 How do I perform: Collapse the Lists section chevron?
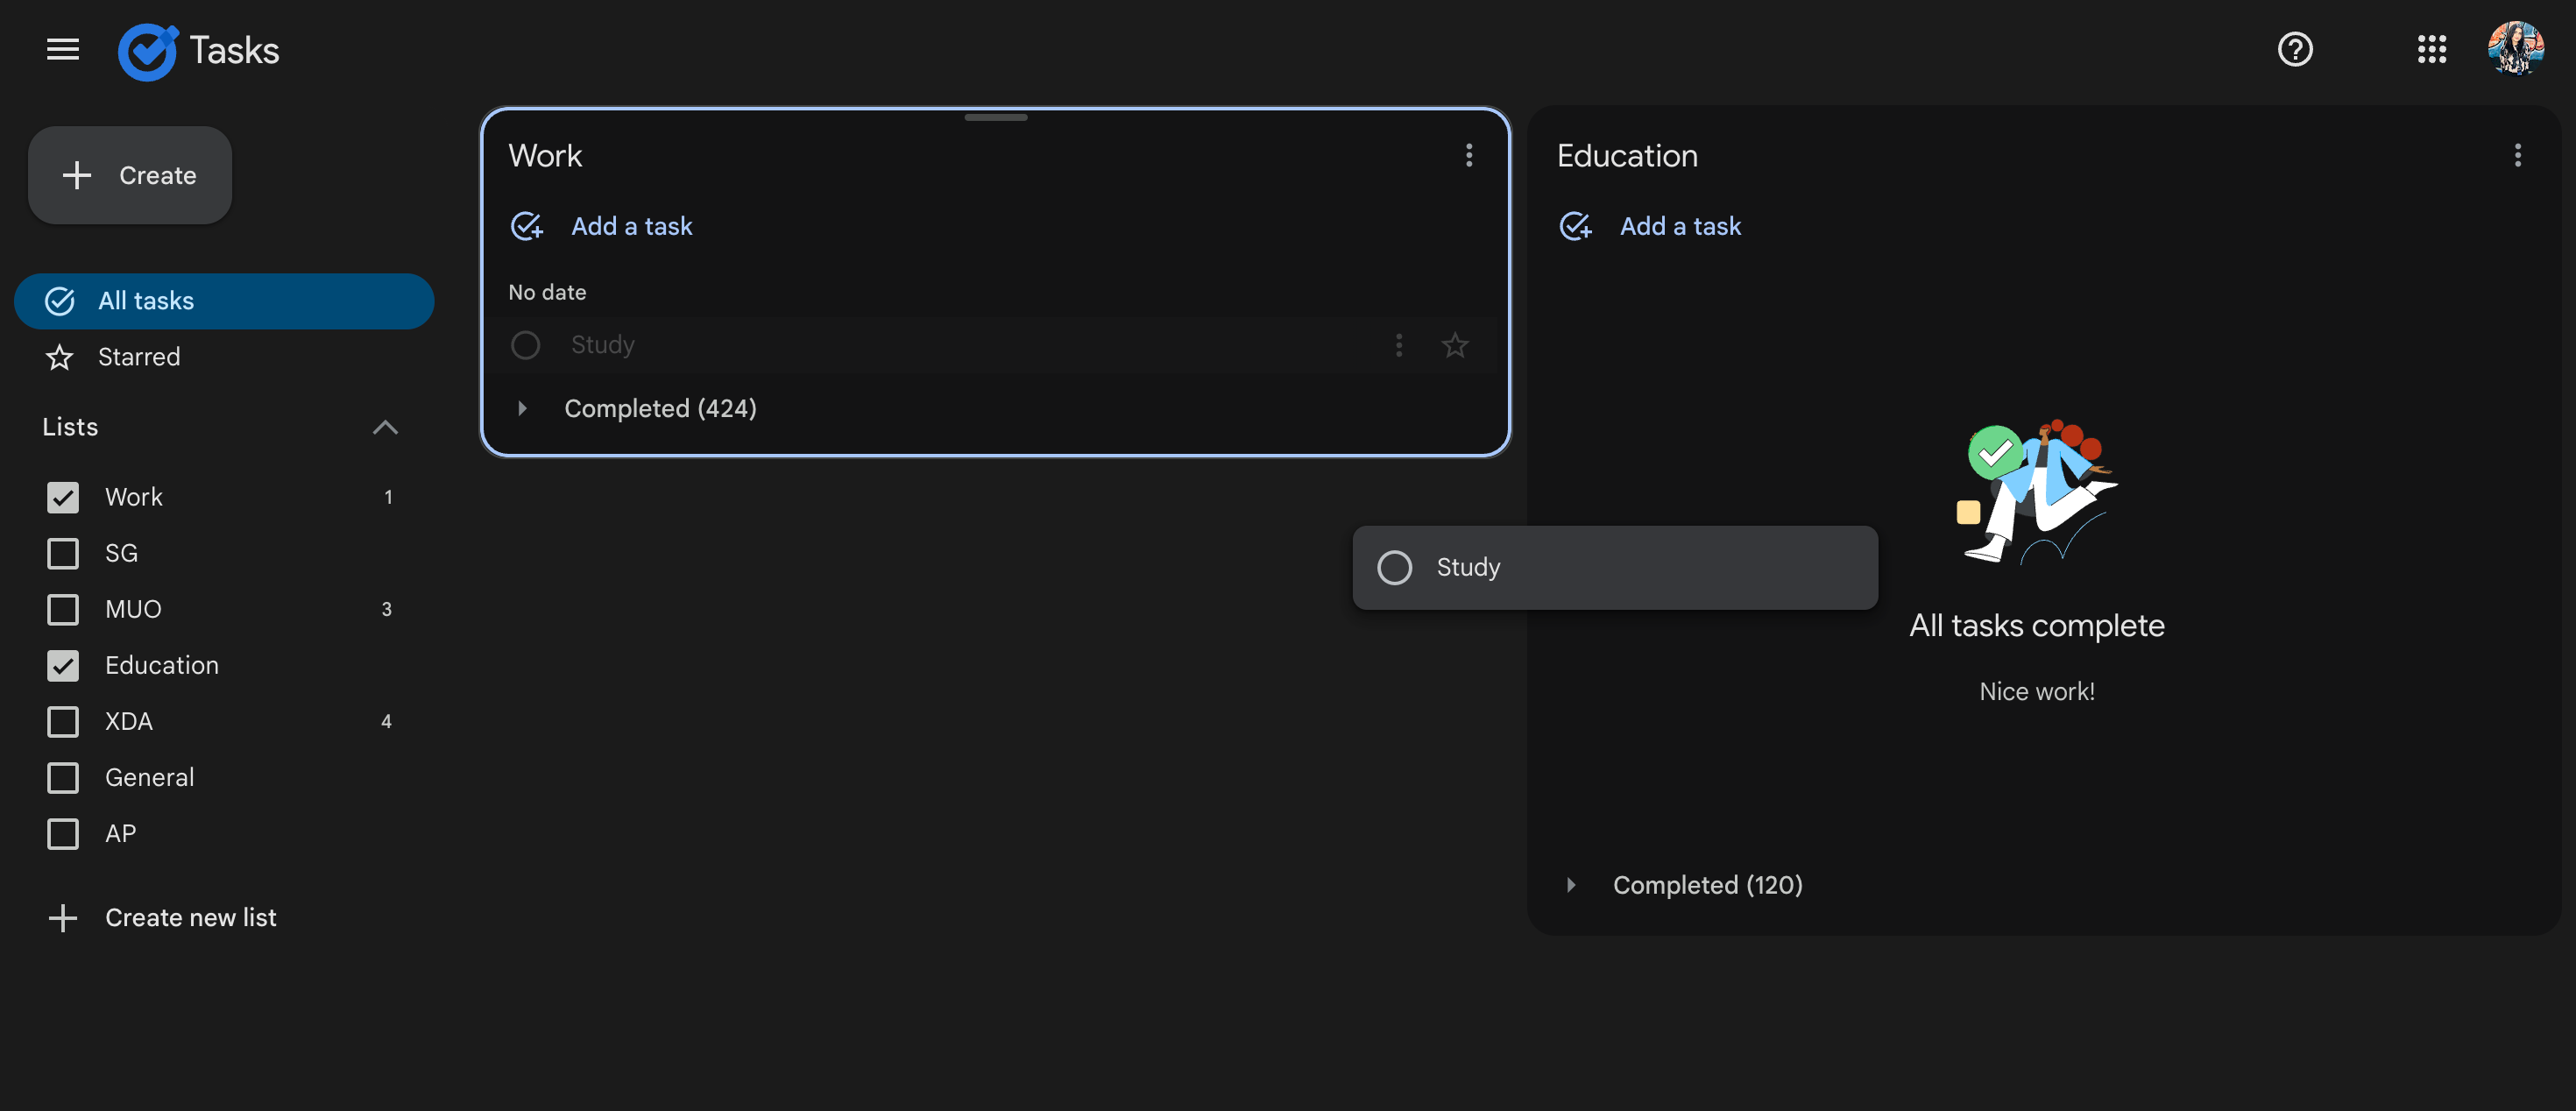coord(385,427)
